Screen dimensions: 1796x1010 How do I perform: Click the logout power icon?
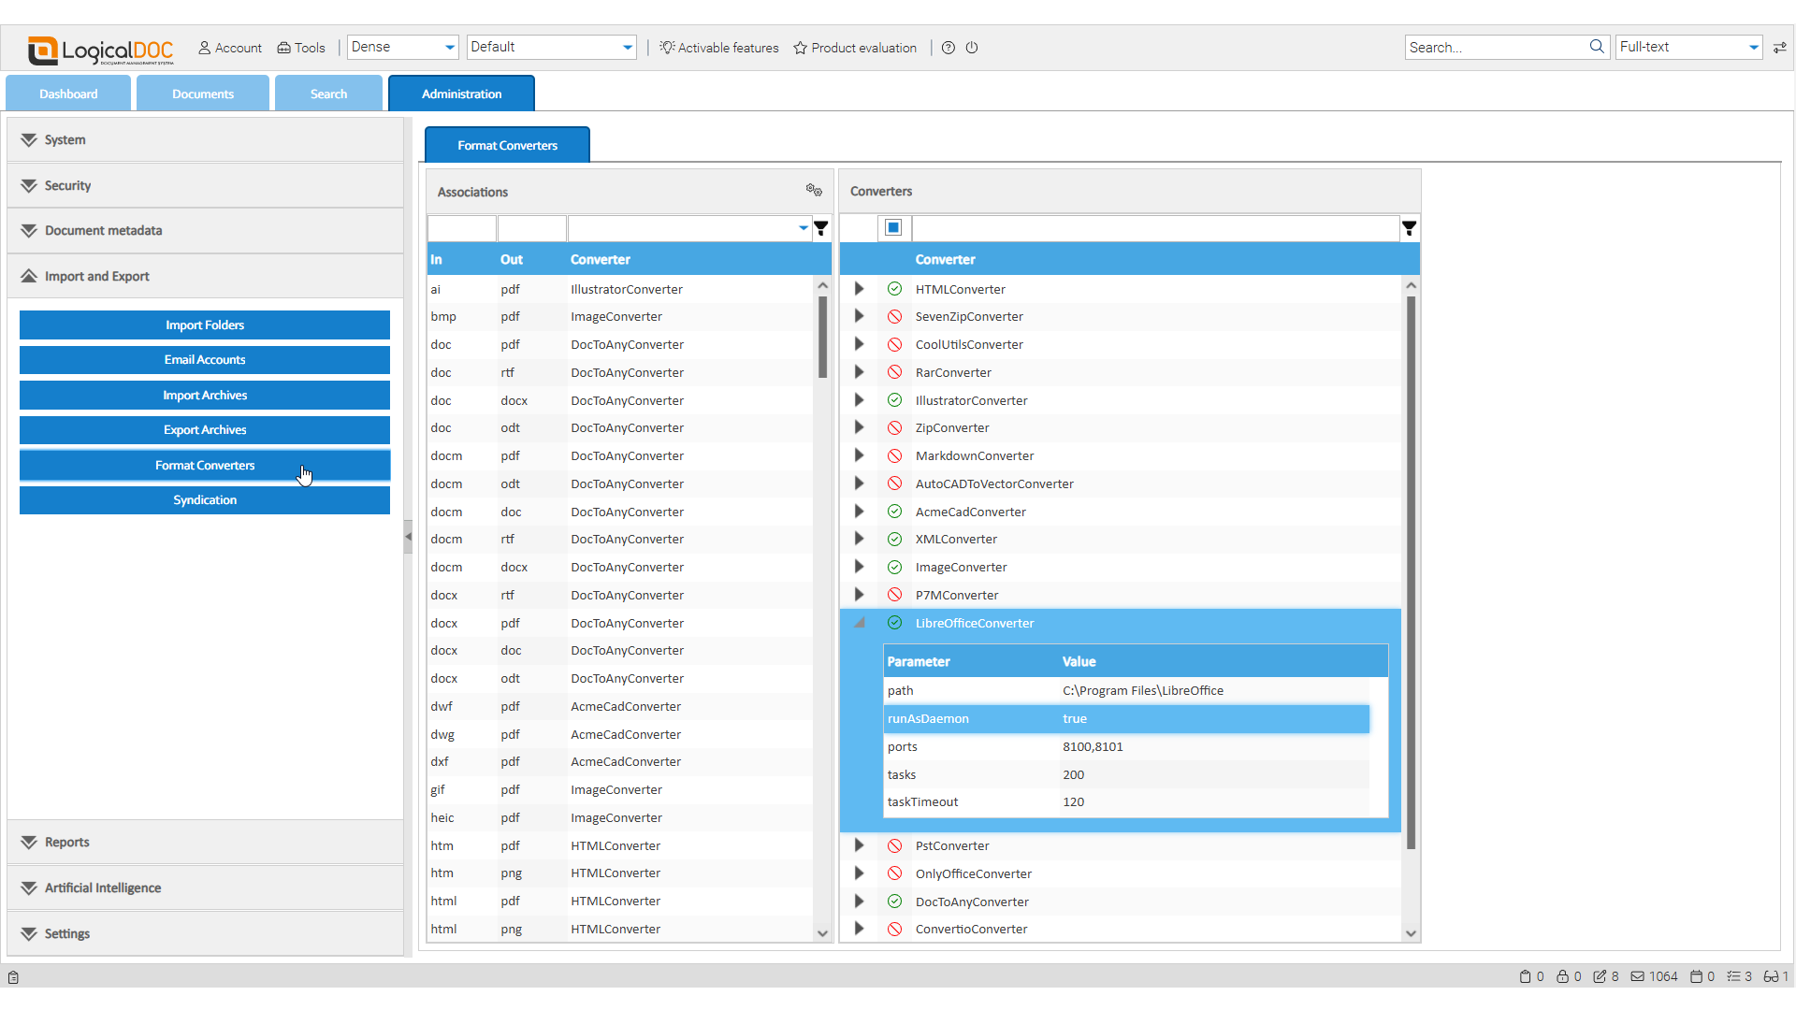pyautogui.click(x=972, y=48)
